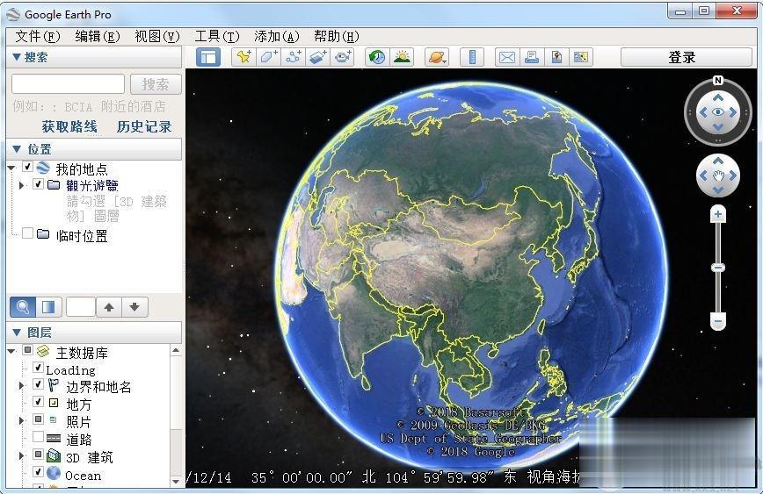Click the Add Placemark pushpin icon
The width and height of the screenshot is (763, 494).
coord(243,57)
